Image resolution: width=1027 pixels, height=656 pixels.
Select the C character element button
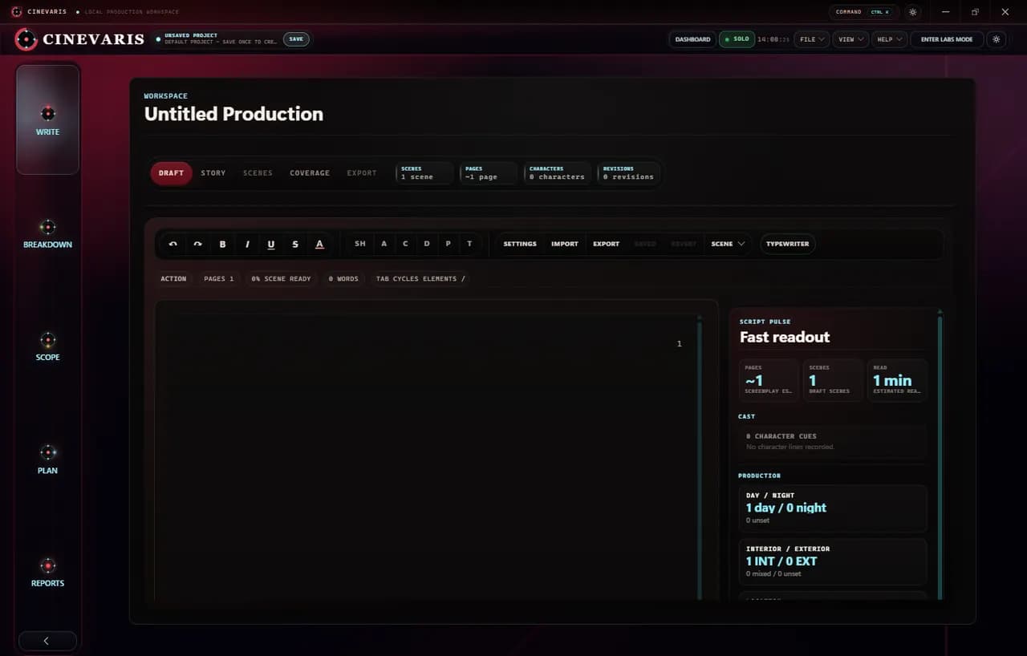coord(405,244)
